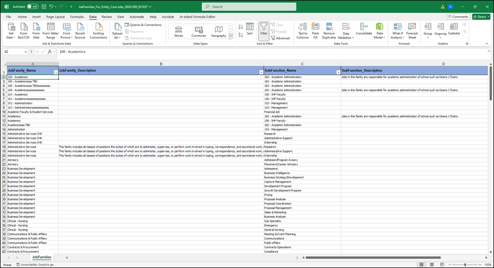Click the Share button
The width and height of the screenshot is (494, 268).
(x=481, y=17)
